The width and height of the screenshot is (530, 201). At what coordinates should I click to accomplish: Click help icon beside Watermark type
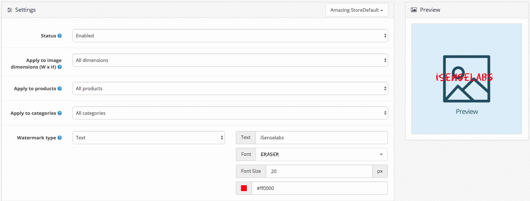coord(60,138)
